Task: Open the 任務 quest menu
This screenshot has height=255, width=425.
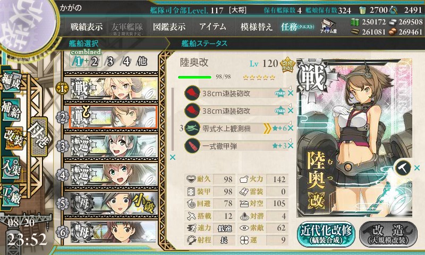Action: click(297, 27)
